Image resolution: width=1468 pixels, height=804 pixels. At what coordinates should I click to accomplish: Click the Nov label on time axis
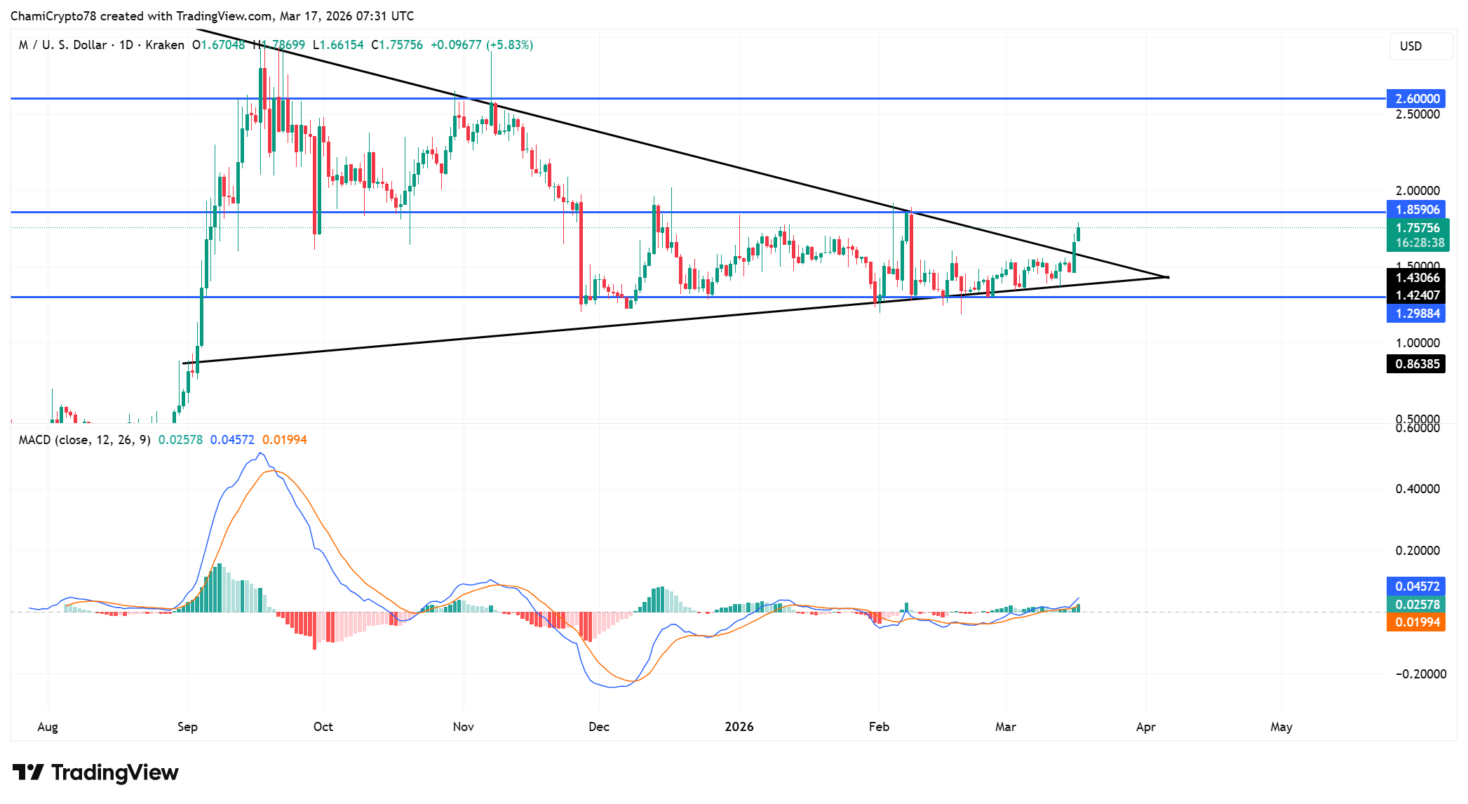coord(463,727)
